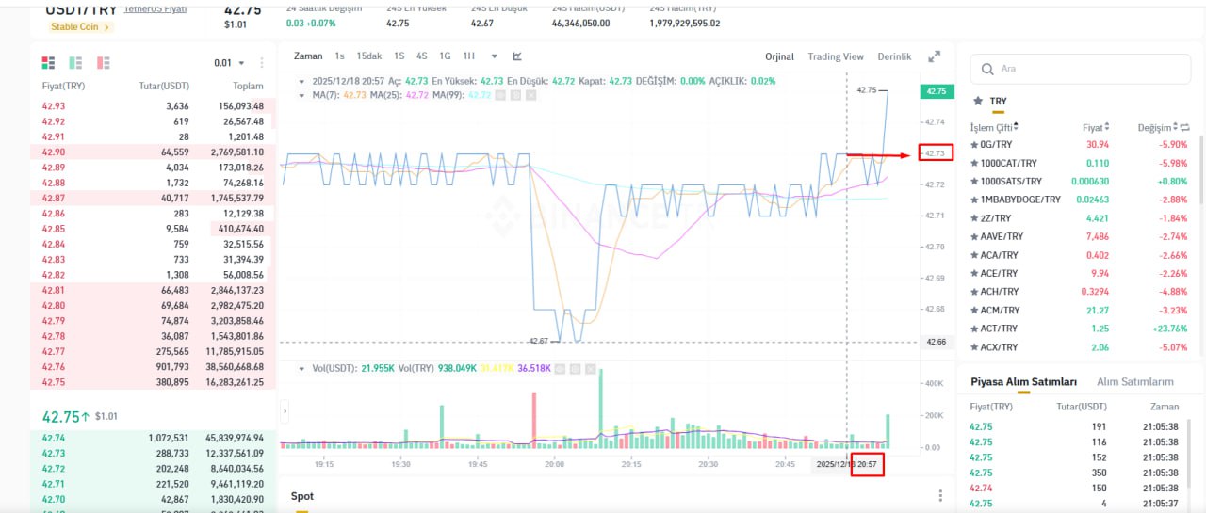This screenshot has height=513, width=1206.
Task: Expand more time intervals dropdown after 1H
Action: (x=494, y=56)
